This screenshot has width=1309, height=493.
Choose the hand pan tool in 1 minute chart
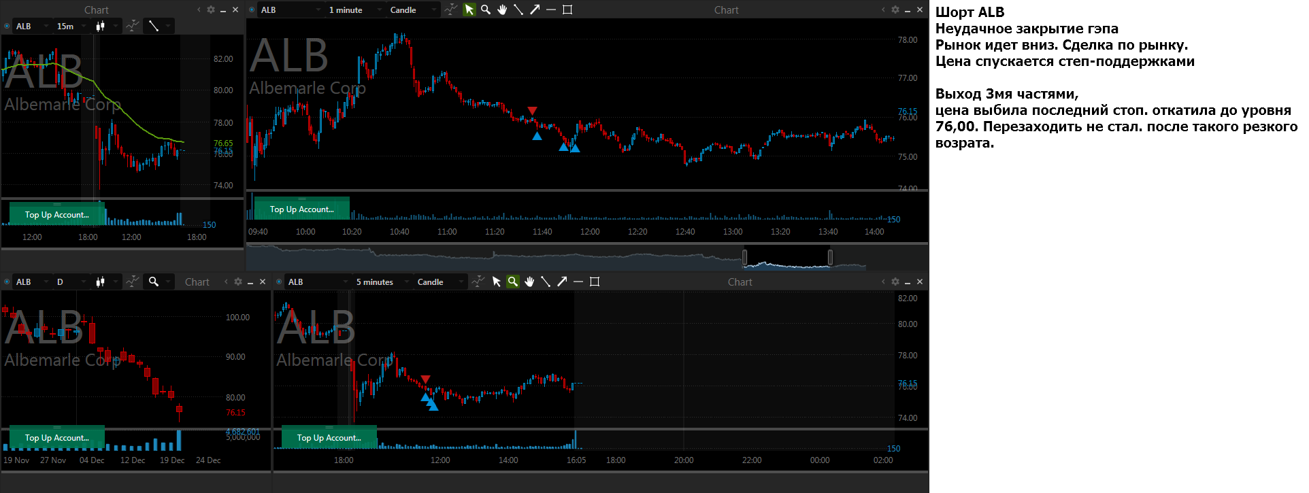(502, 10)
